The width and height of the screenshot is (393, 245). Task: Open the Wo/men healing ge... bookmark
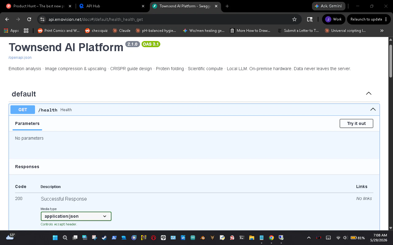click(204, 31)
